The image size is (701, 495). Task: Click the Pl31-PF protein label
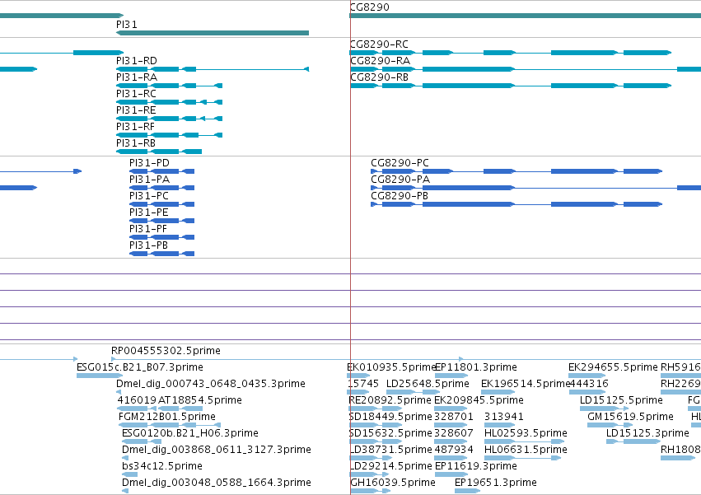(x=148, y=230)
